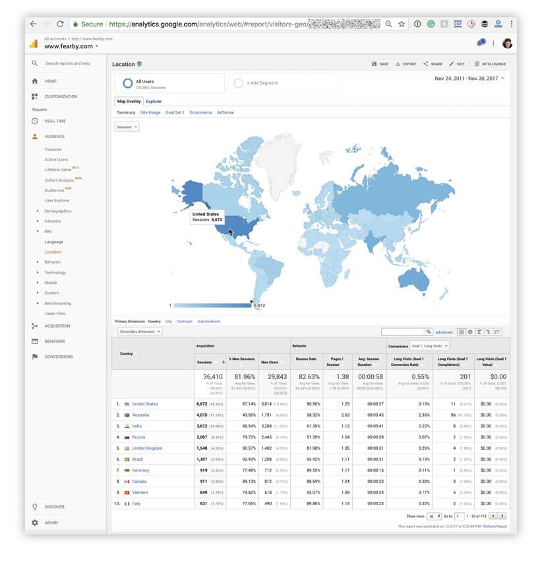Select the Map Overlay tab
The height and width of the screenshot is (562, 544).
129,102
